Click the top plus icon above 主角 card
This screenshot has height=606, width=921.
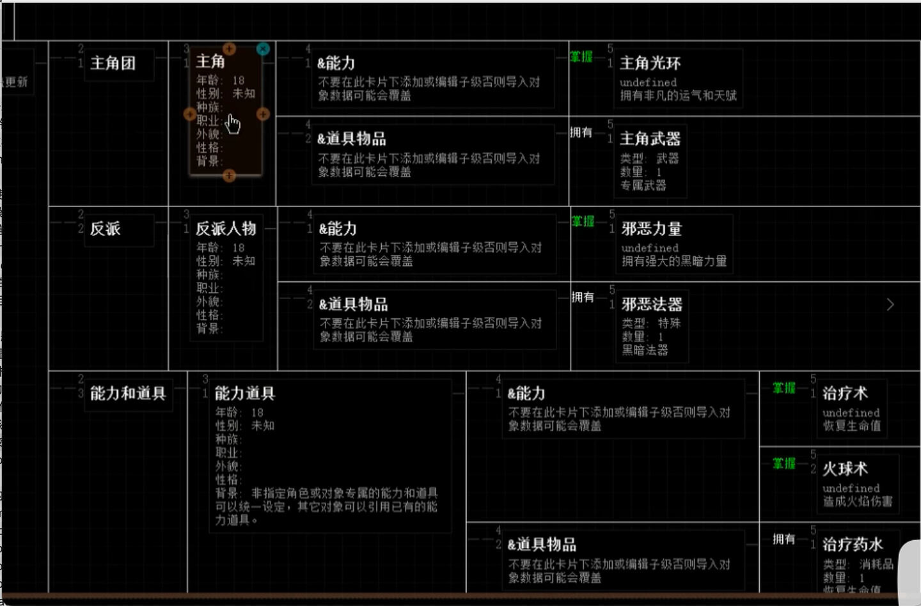(x=229, y=49)
